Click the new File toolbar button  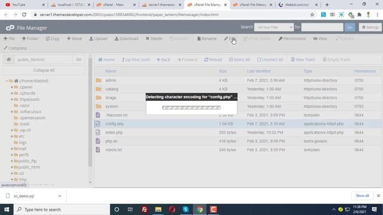point(10,38)
